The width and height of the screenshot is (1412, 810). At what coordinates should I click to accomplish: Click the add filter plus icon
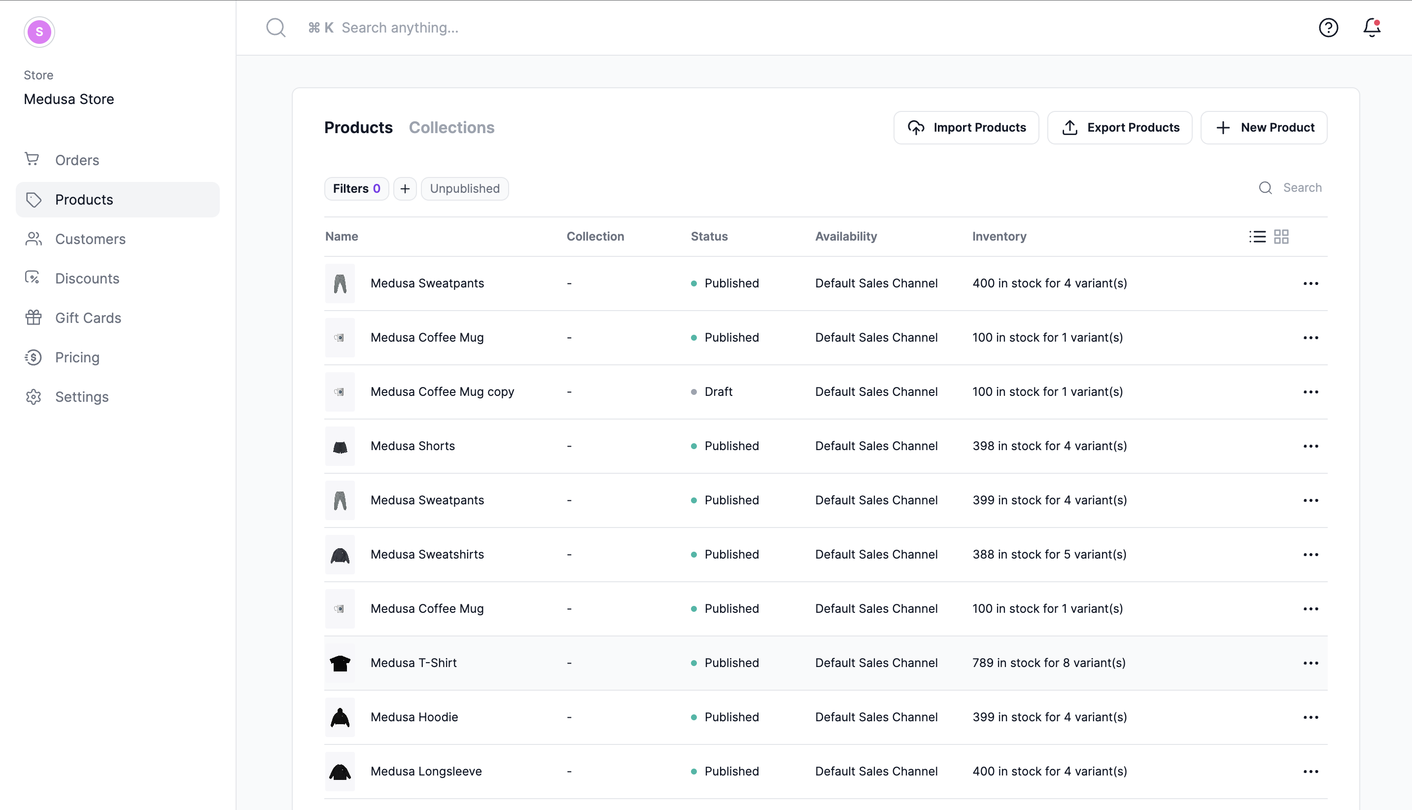(x=405, y=189)
